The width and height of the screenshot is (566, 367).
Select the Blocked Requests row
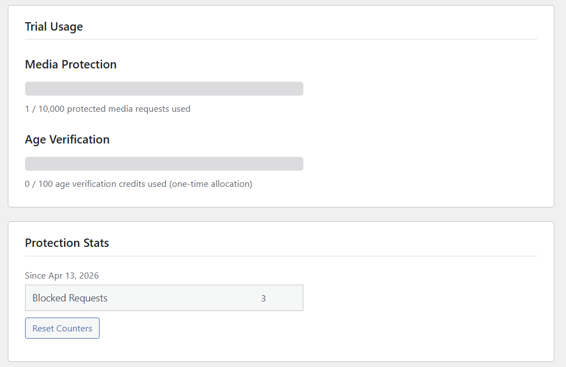click(x=164, y=297)
